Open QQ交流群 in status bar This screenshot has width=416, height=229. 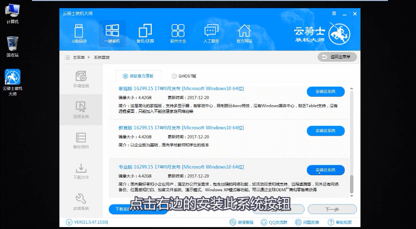(x=274, y=222)
